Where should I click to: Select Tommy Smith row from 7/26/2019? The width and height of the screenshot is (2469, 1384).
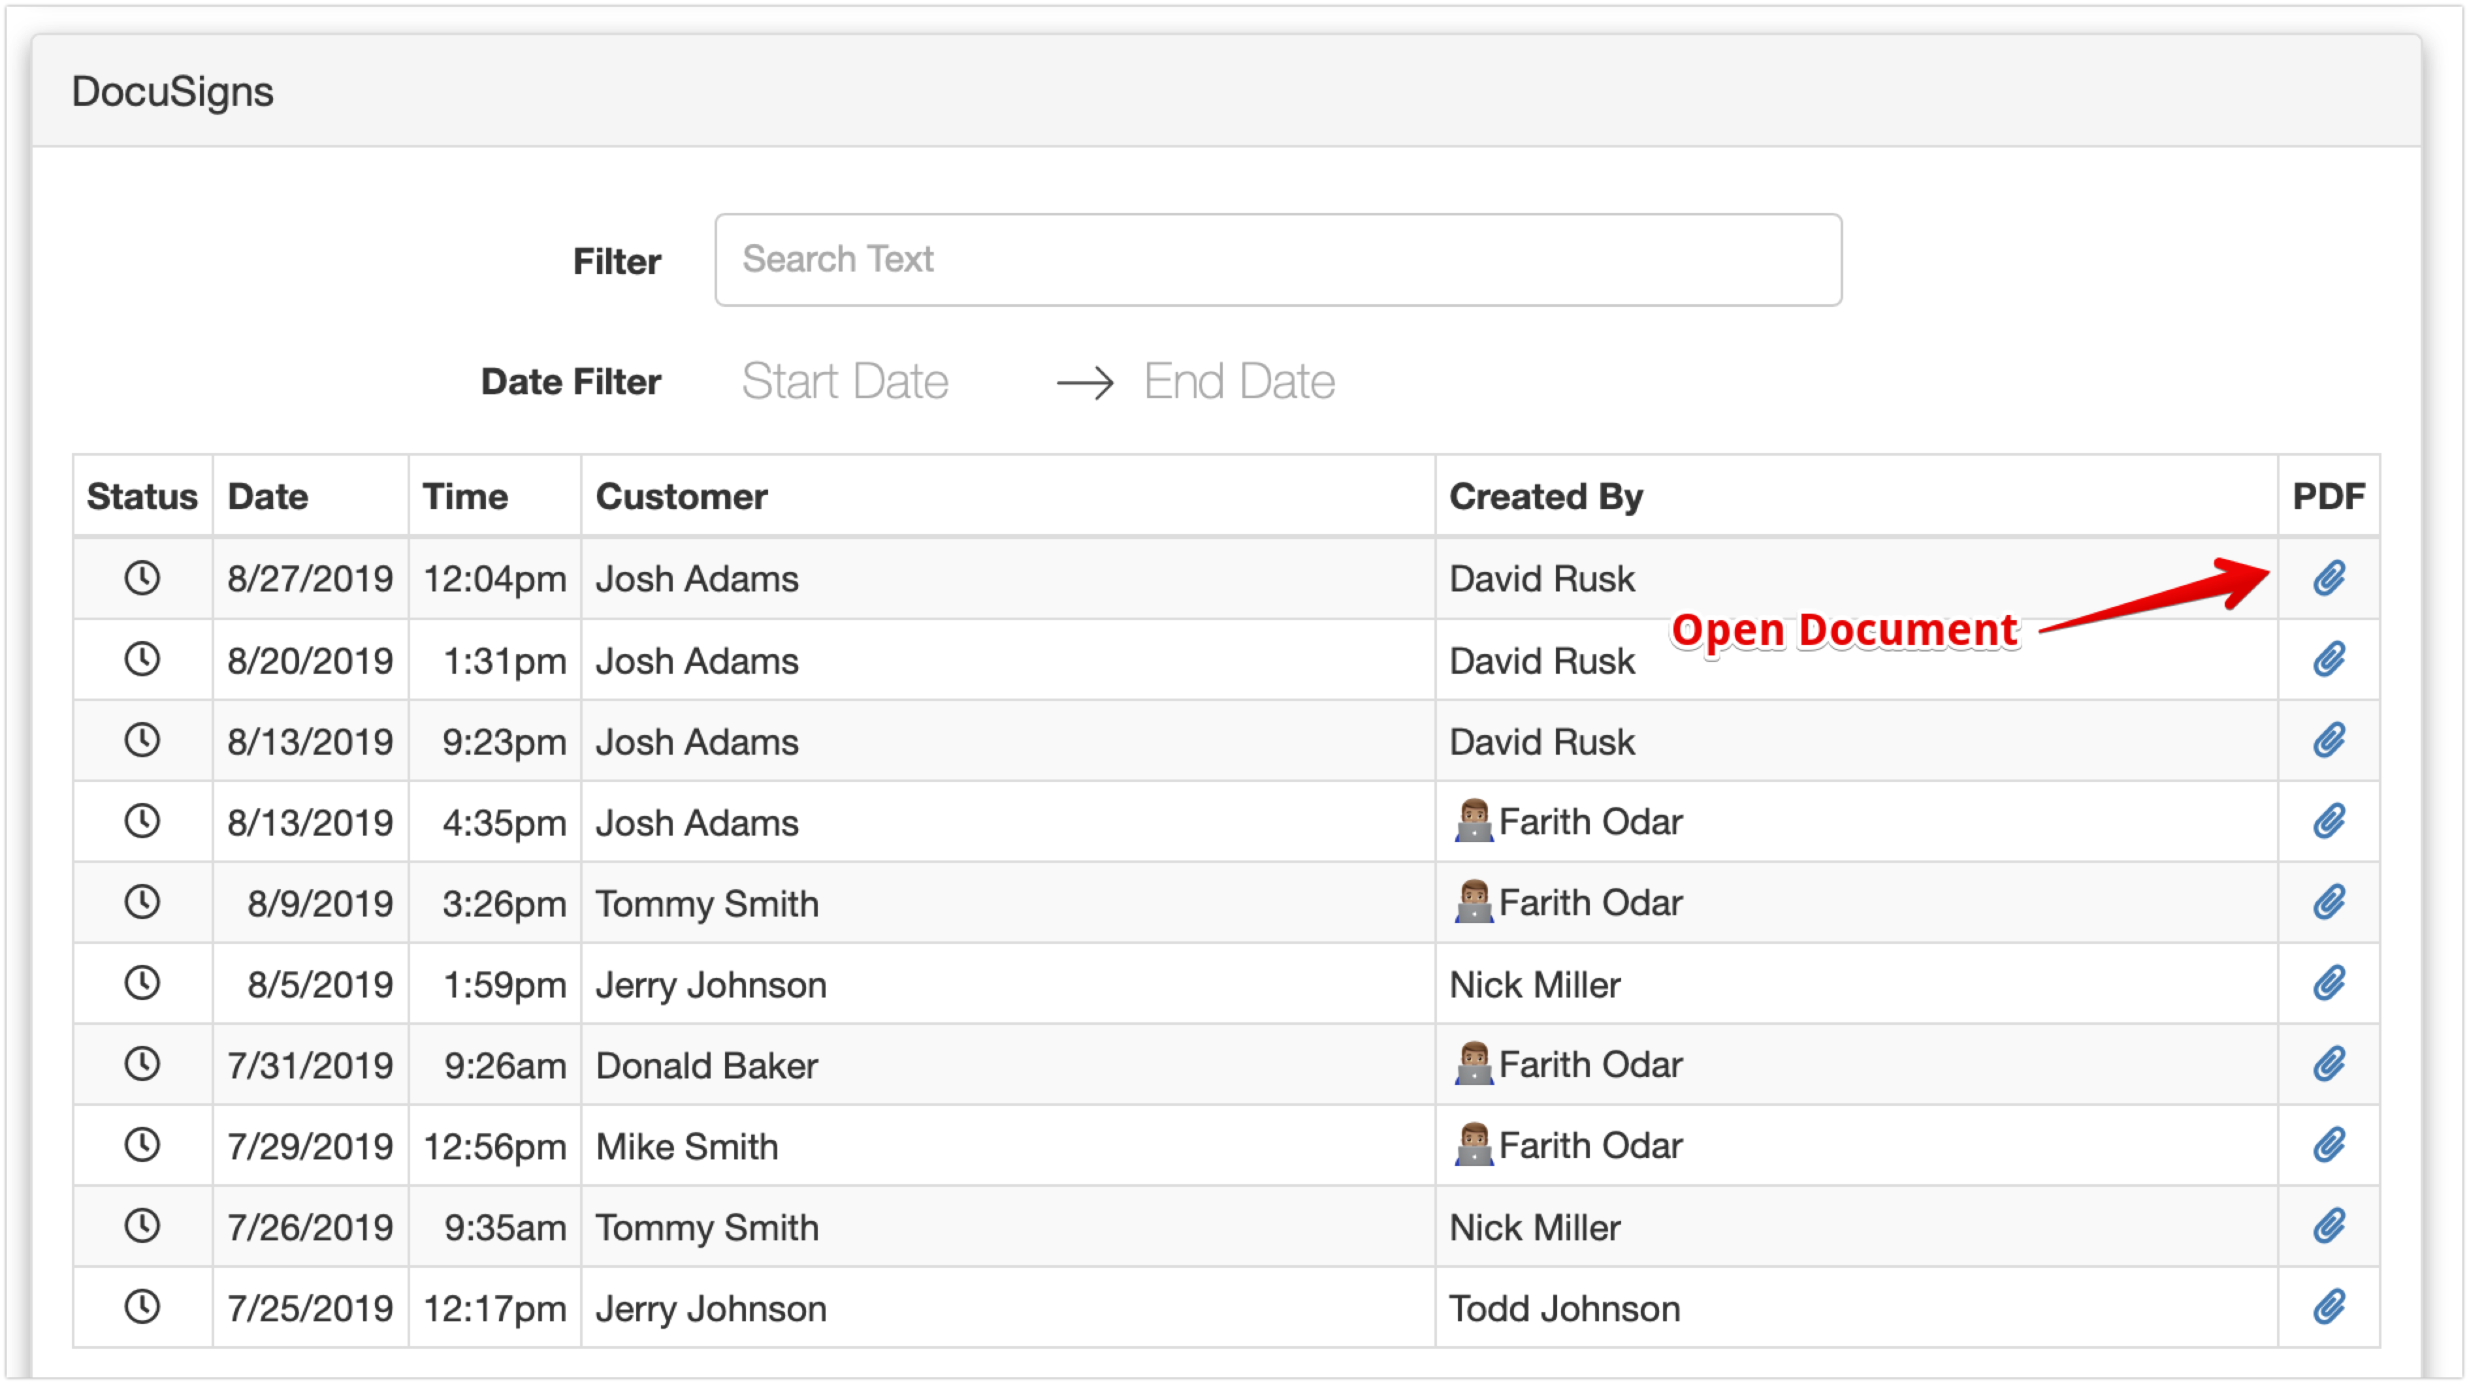tap(706, 1228)
